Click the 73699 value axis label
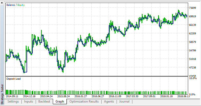 (x=193, y=8)
